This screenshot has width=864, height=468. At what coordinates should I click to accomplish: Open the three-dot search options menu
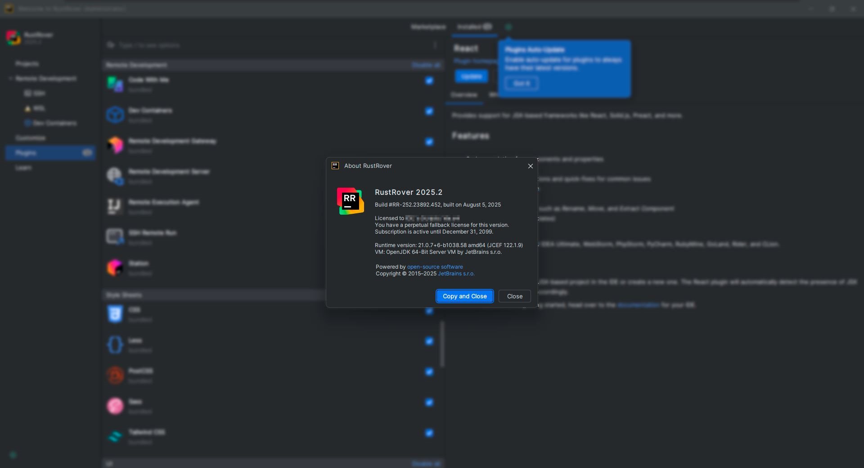point(435,45)
